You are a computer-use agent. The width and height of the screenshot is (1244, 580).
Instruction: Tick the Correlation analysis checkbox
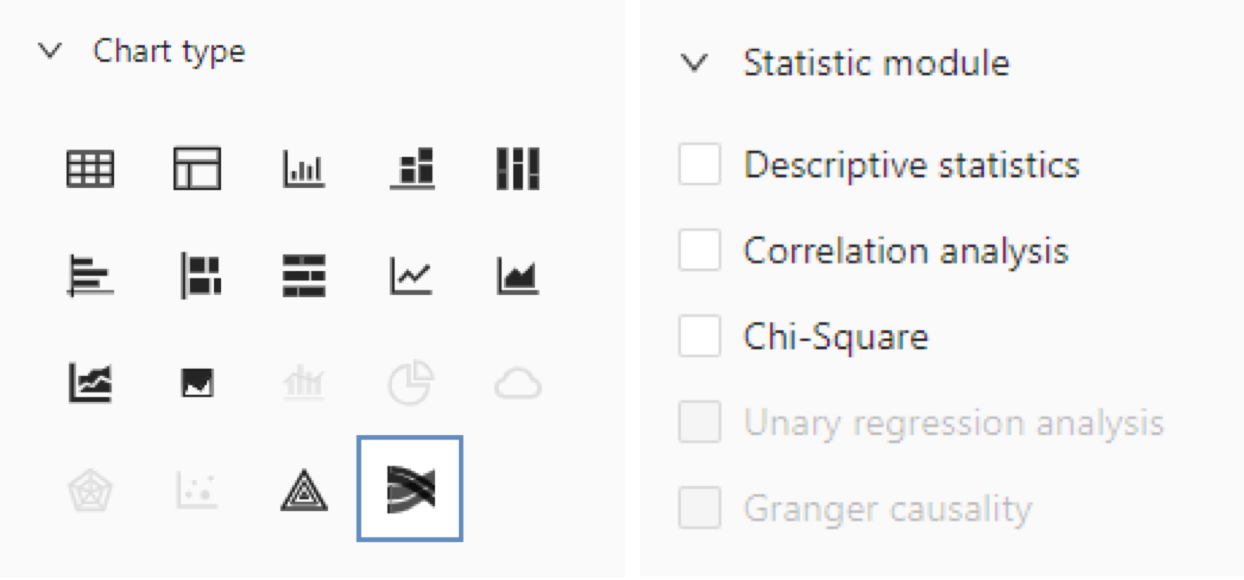point(699,250)
